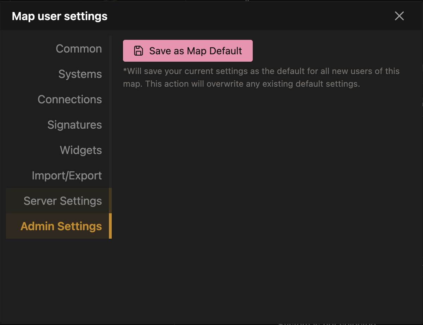Select Server Settings above Admin Settings
The height and width of the screenshot is (325, 423).
tap(63, 201)
